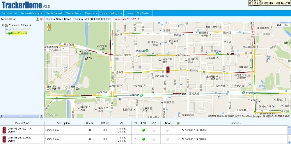Open the Terminal List tab
This screenshot has width=291, height=144.
(10, 13)
